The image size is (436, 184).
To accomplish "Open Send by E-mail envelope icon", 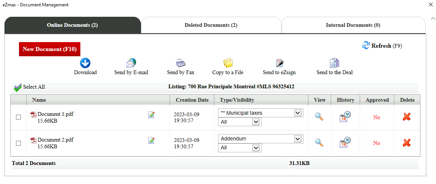I will point(131,63).
